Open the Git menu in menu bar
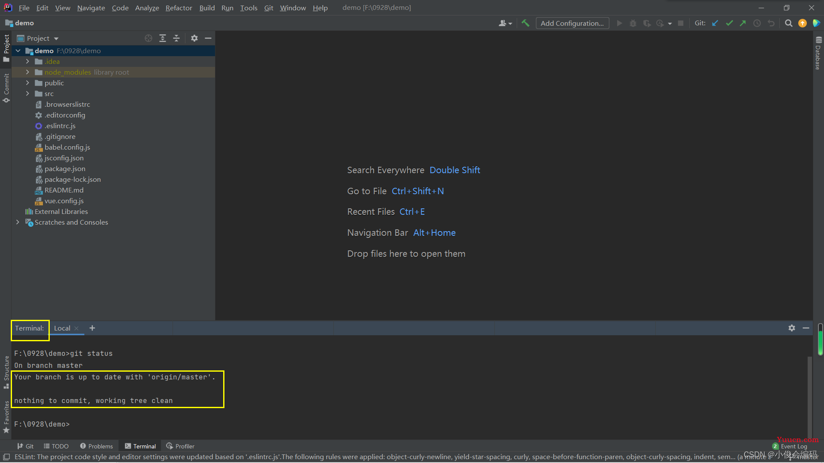Image resolution: width=824 pixels, height=463 pixels. [x=269, y=7]
